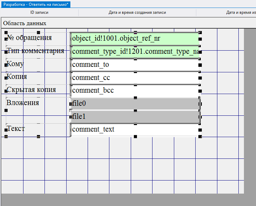256x206 pixels.
Task: Click the comment_cc field
Action: tap(135, 78)
